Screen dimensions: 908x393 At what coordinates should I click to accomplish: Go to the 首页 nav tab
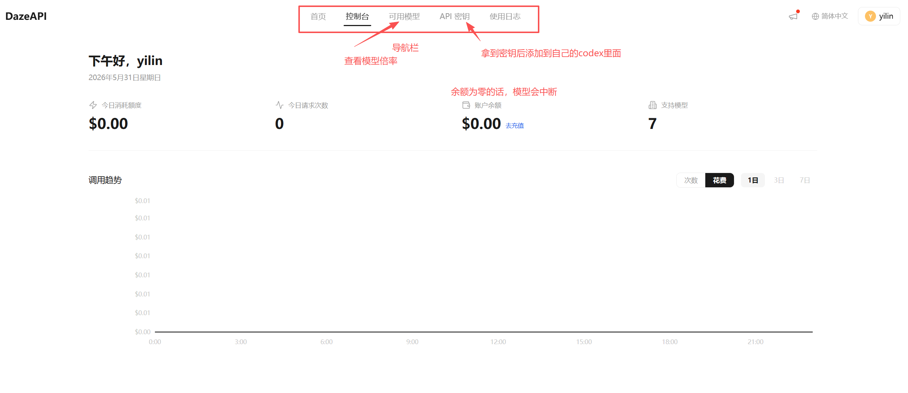[318, 17]
